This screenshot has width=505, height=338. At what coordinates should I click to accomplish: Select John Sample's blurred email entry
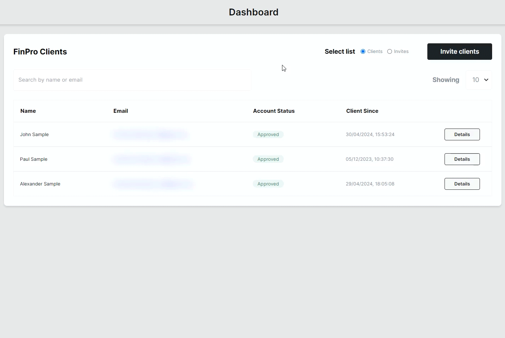click(x=150, y=134)
